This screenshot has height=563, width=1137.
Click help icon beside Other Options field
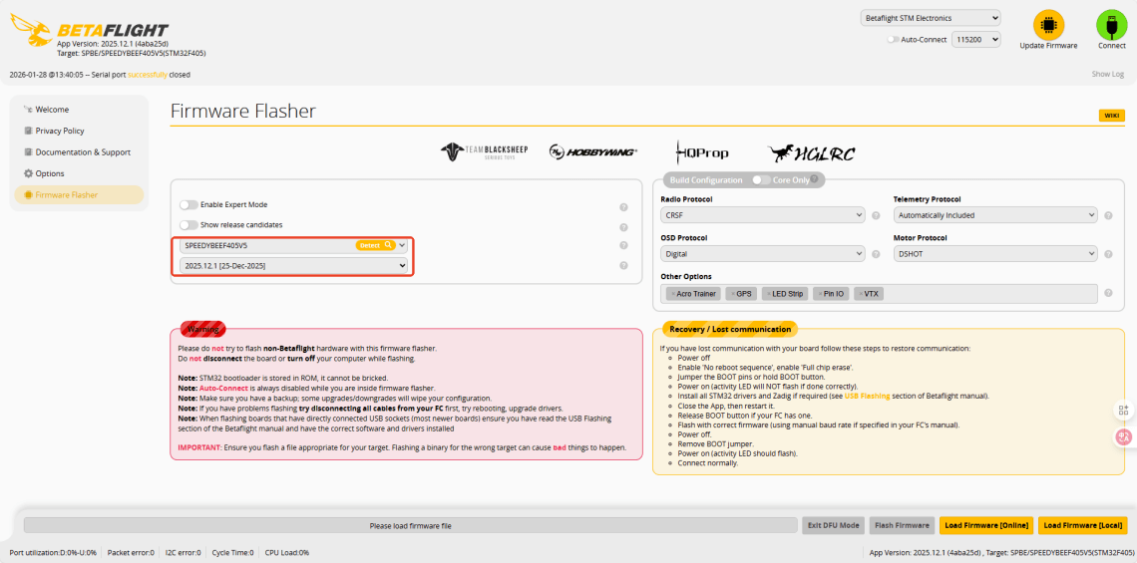[x=1108, y=294]
